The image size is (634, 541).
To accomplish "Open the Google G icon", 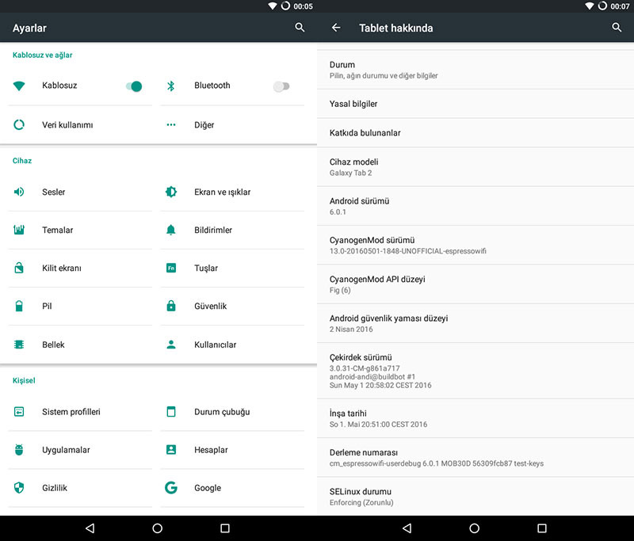I will 170,488.
